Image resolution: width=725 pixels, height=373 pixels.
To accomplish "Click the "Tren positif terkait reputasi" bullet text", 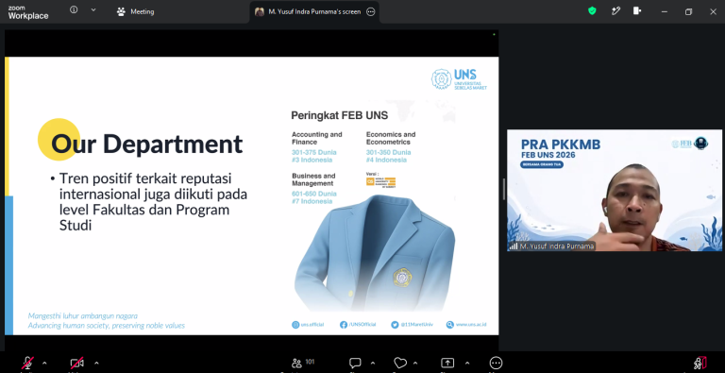I will point(145,178).
